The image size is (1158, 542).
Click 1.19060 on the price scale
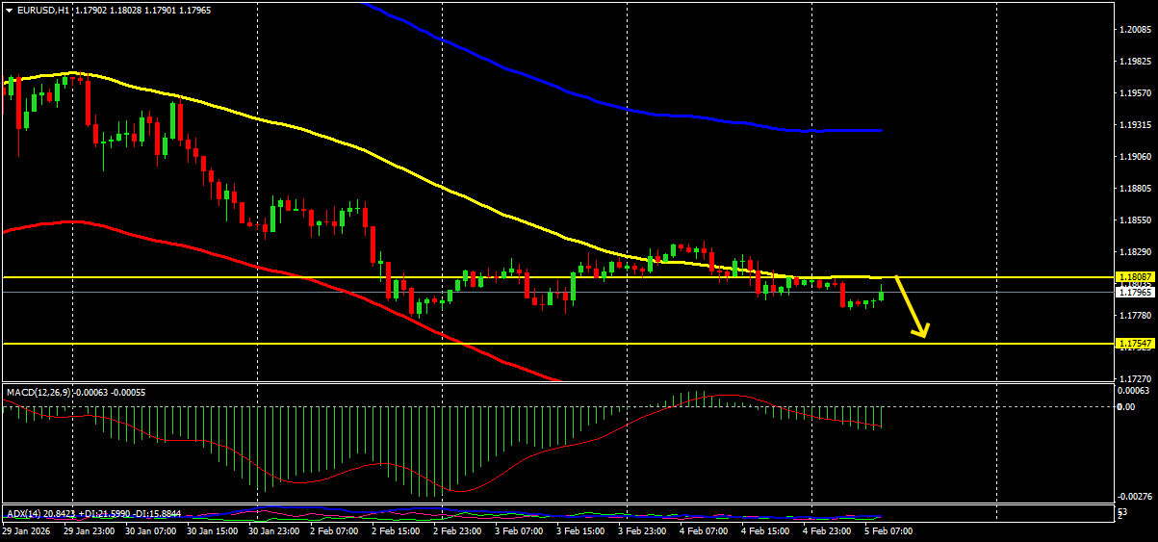(x=1135, y=157)
